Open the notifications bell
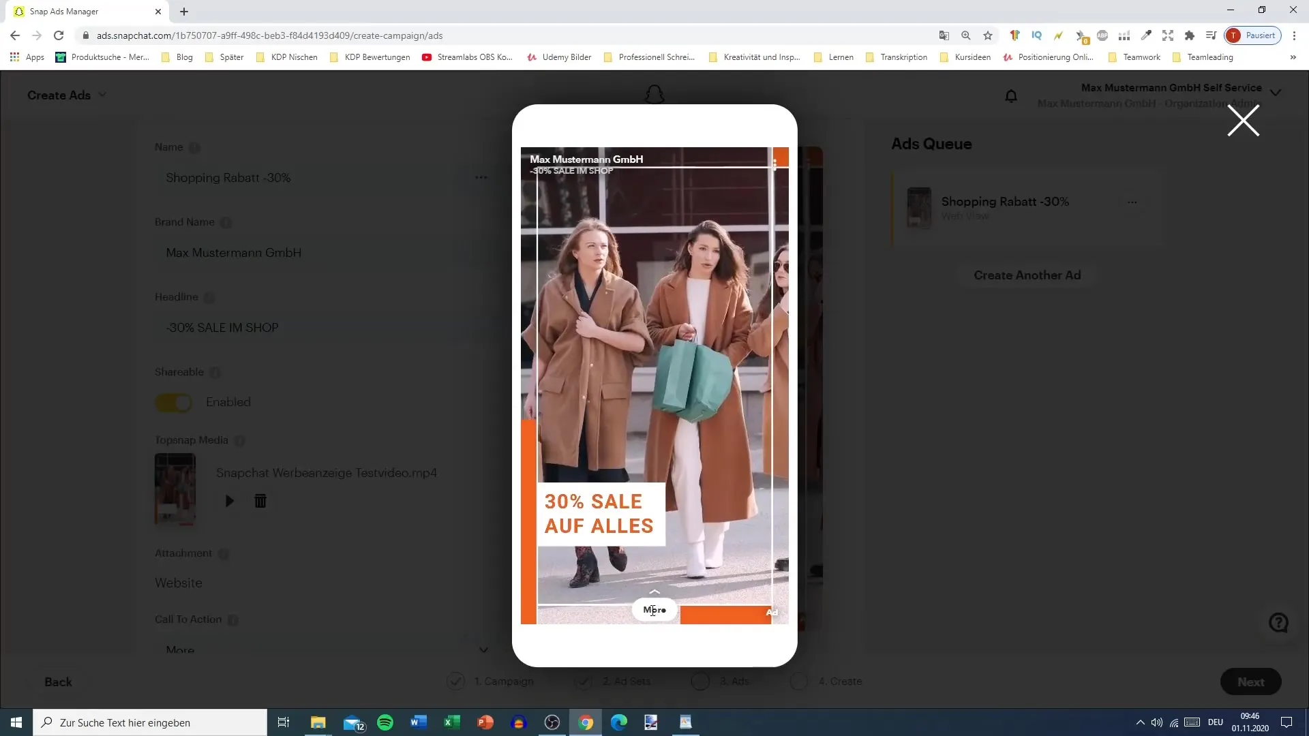The height and width of the screenshot is (736, 1309). (x=1011, y=96)
